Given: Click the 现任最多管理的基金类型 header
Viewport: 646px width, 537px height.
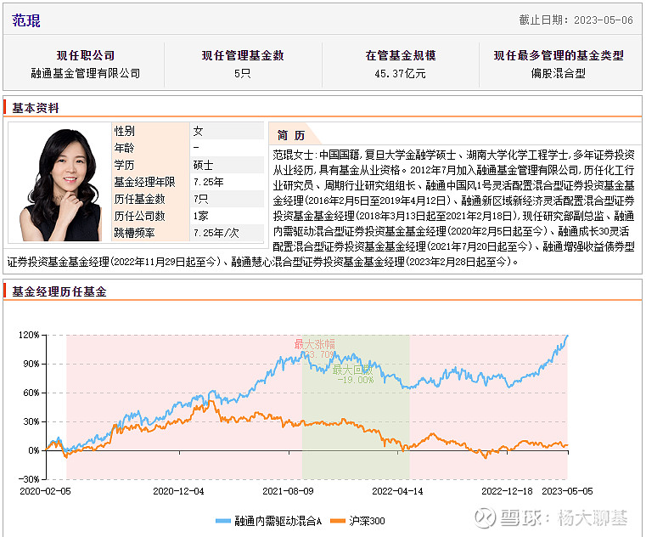Looking at the screenshot, I should click(559, 55).
